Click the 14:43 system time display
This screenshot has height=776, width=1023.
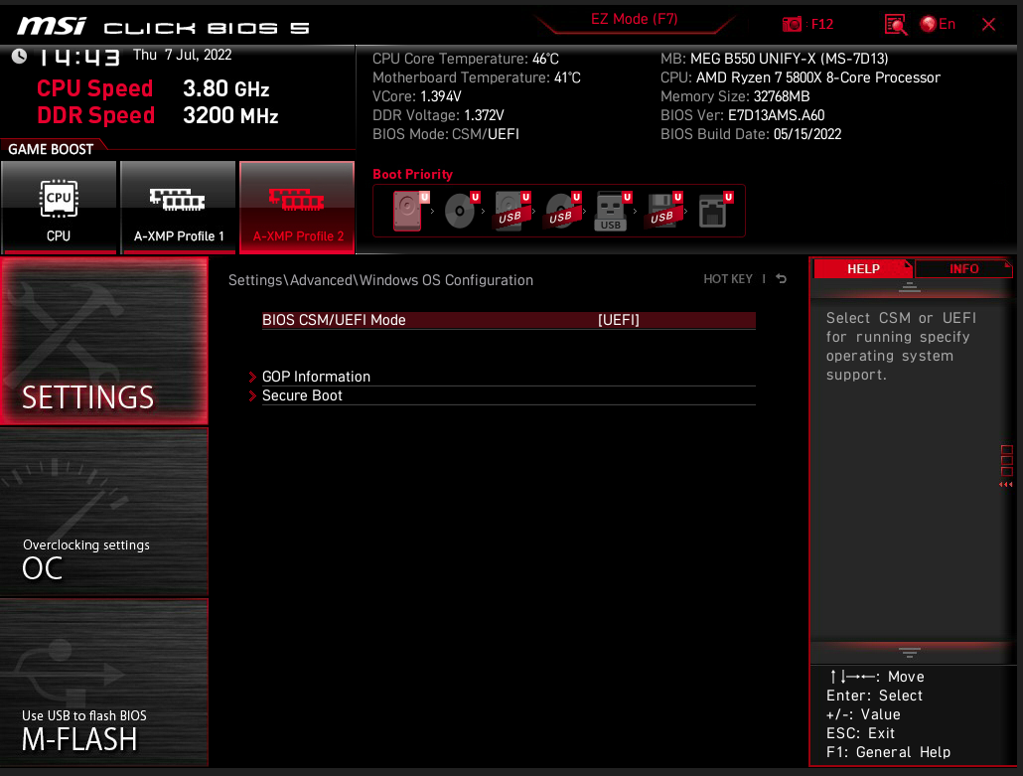coord(79,58)
